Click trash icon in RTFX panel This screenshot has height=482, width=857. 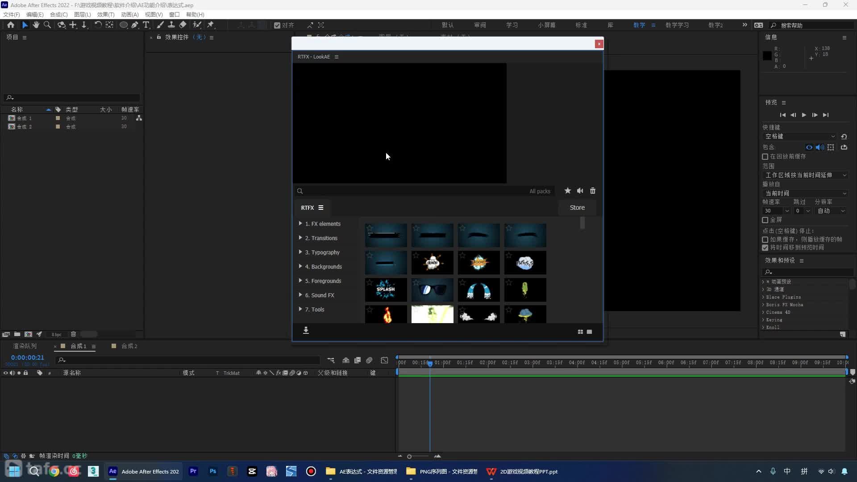[x=593, y=191]
